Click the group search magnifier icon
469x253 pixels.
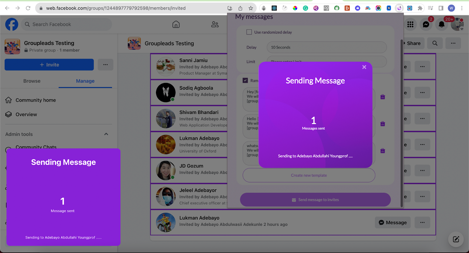435,43
